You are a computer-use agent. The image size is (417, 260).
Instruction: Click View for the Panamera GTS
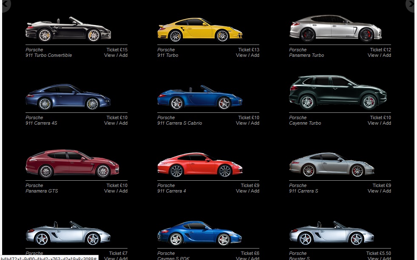(x=109, y=191)
